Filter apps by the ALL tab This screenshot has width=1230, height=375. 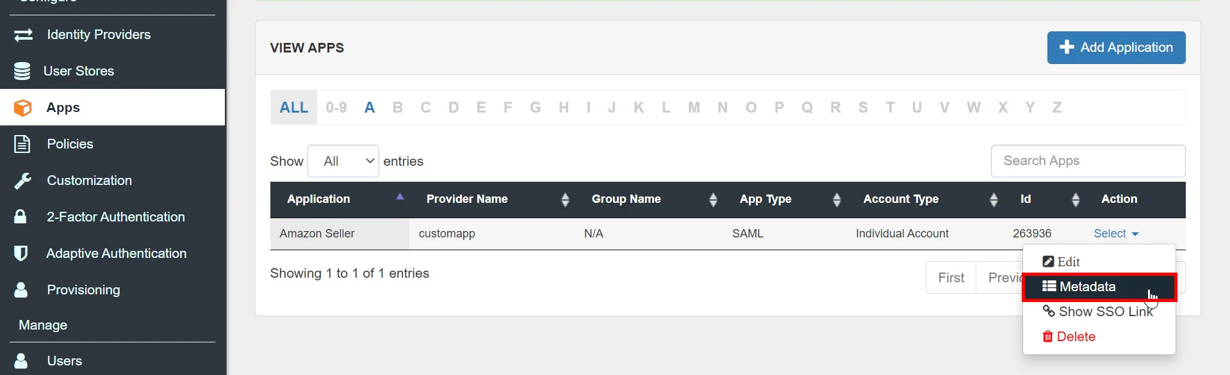[x=293, y=108]
